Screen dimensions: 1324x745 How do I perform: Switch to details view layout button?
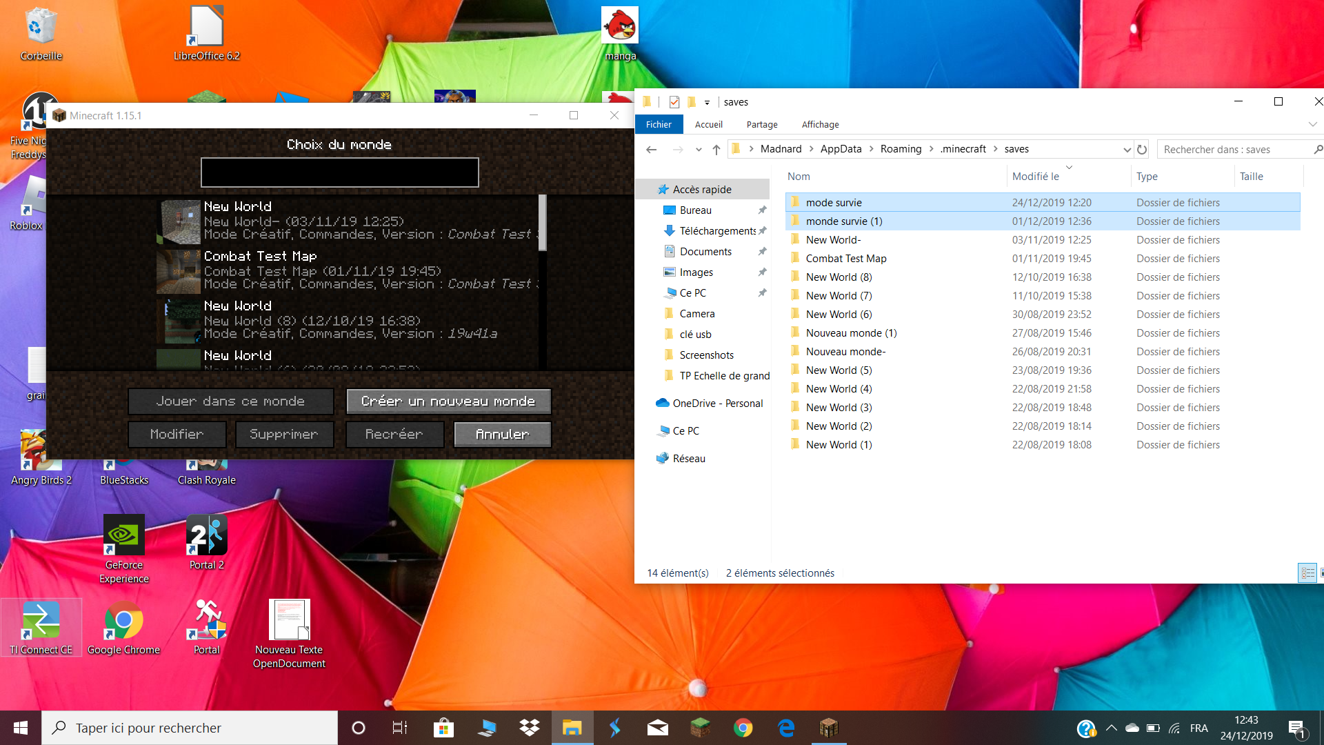(1307, 573)
